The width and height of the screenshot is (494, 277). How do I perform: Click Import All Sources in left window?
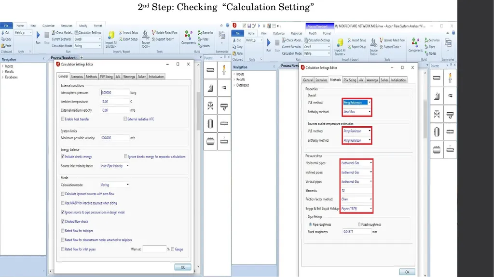tap(111, 40)
